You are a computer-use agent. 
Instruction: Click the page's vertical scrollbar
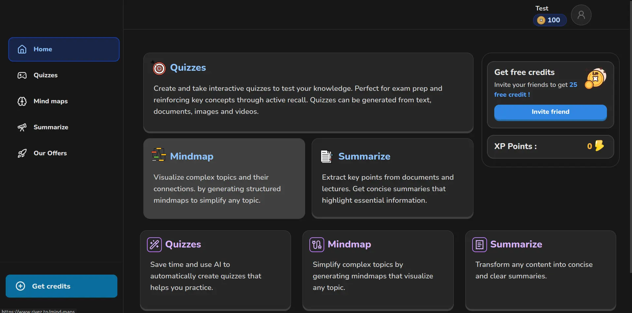coord(630,132)
